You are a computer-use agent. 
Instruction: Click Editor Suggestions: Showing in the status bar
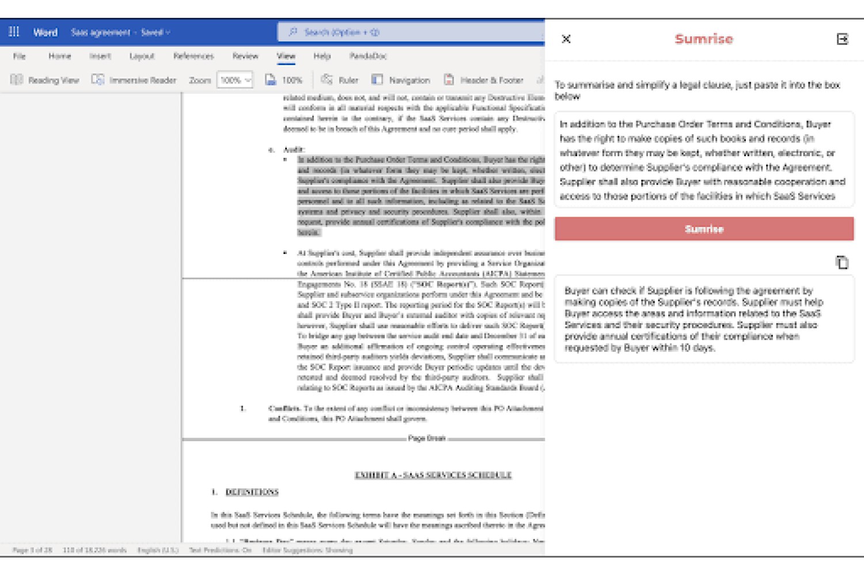[307, 550]
